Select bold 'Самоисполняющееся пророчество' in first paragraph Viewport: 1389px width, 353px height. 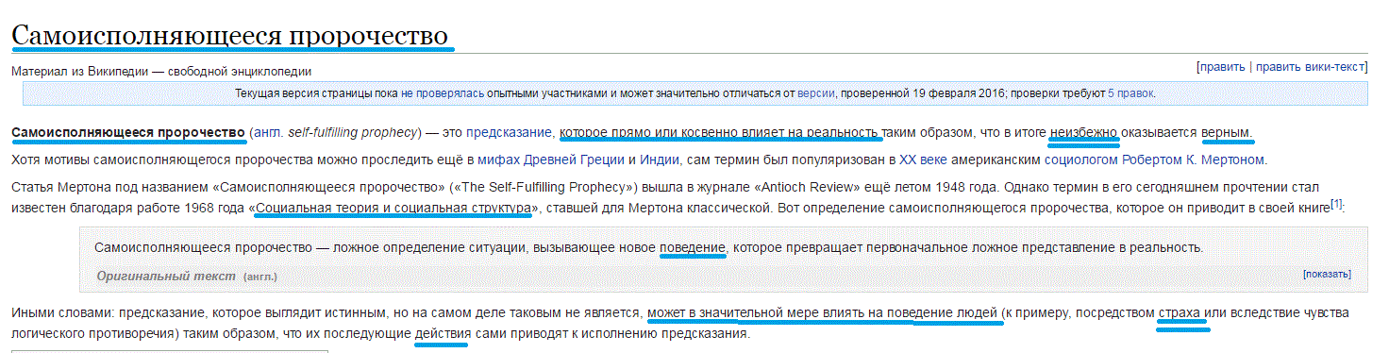pyautogui.click(x=128, y=132)
